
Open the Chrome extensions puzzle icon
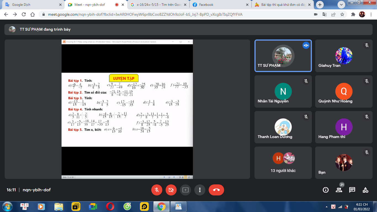[353, 14]
